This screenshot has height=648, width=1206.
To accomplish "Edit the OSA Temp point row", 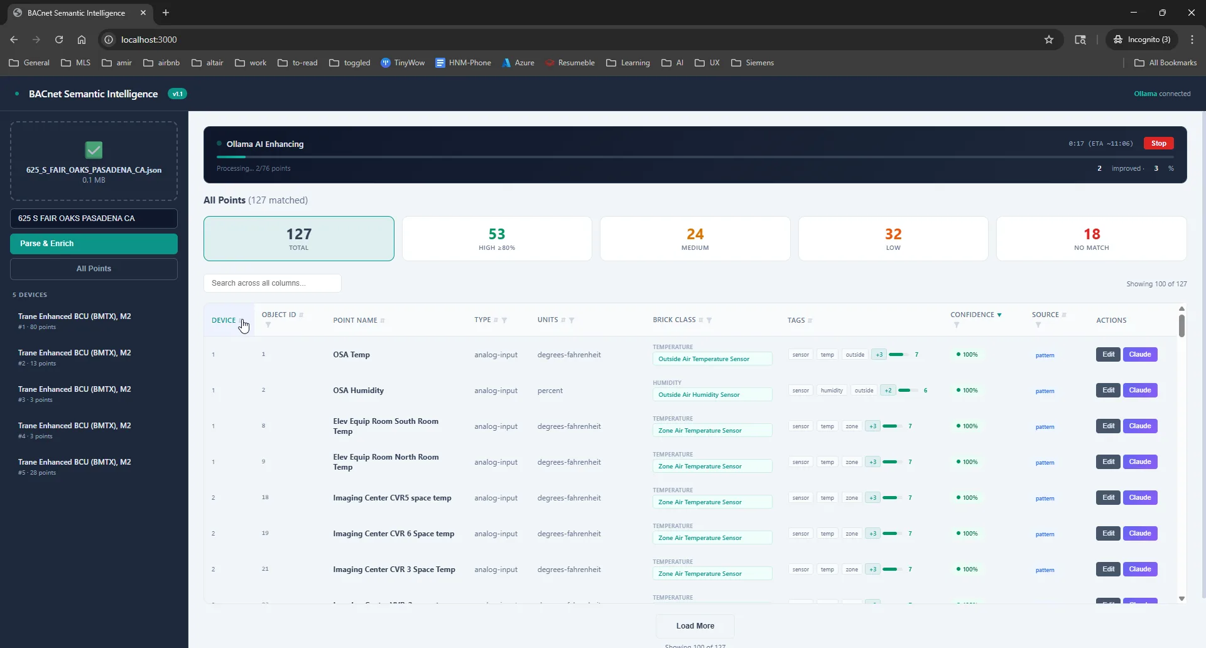I will pyautogui.click(x=1109, y=355).
